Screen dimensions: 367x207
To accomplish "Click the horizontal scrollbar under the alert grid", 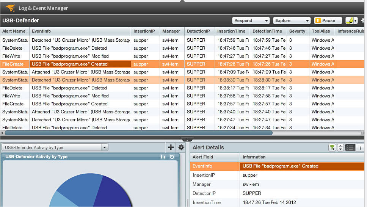I will click(138, 133).
